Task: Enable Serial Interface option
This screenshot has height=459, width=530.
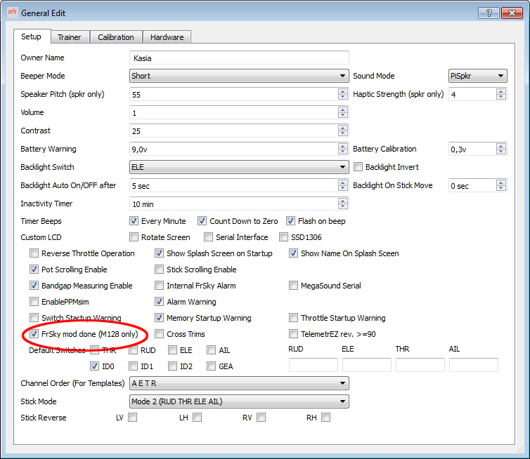Action: pos(208,237)
